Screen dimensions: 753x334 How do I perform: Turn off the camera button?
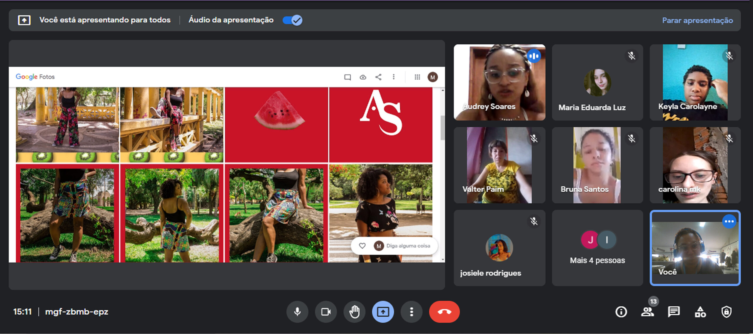326,312
